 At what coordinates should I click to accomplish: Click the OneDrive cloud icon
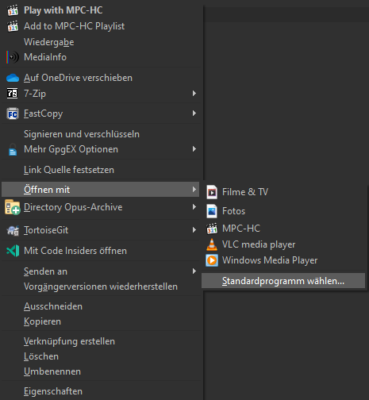pyautogui.click(x=13, y=78)
